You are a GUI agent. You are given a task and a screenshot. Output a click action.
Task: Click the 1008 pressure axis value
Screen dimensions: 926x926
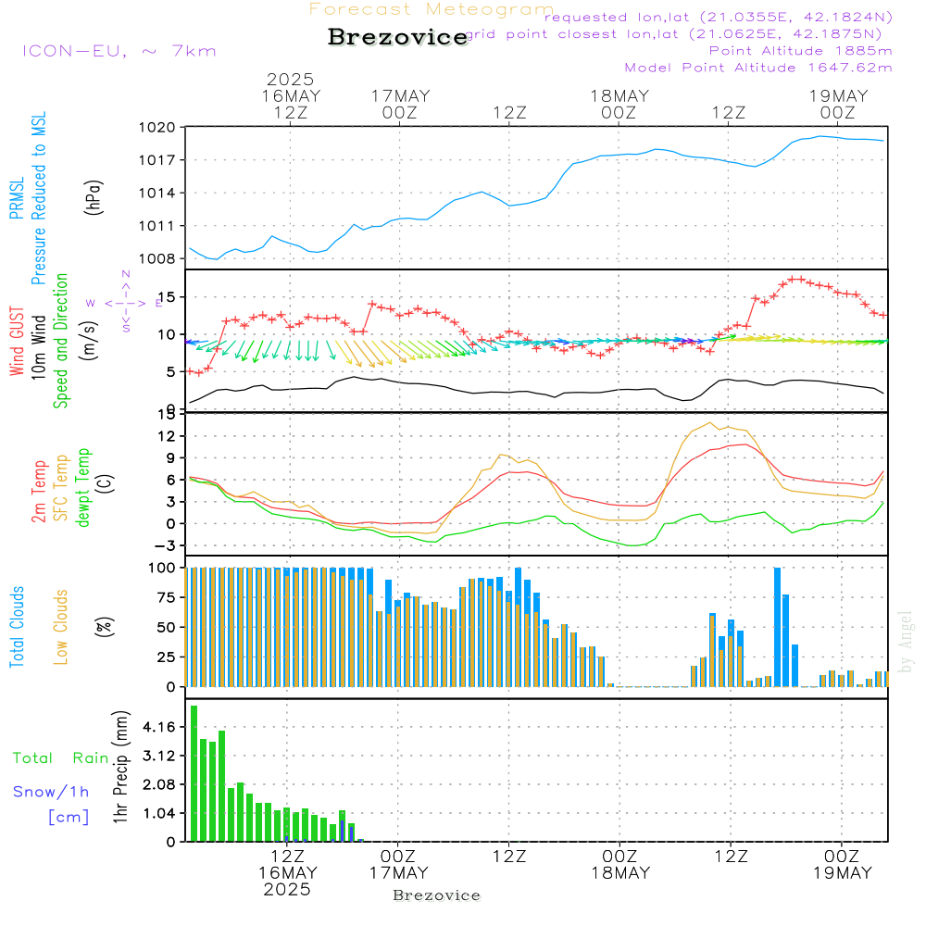click(x=157, y=258)
